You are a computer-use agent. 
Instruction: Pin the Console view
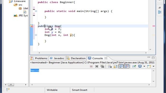coord(134,66)
